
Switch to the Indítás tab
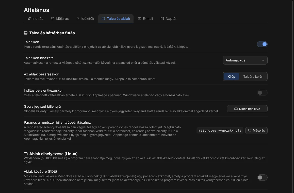pos(35,19)
